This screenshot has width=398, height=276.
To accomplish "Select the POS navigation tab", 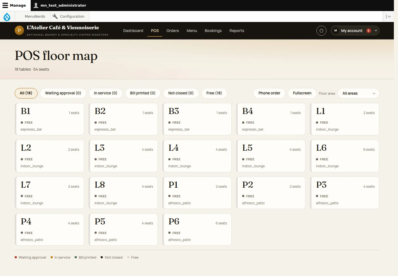I will pos(155,31).
